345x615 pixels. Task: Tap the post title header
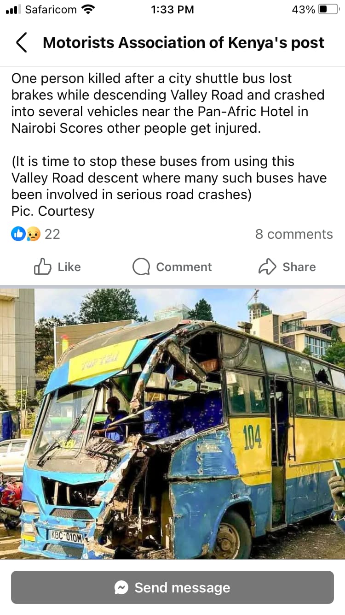click(x=184, y=42)
